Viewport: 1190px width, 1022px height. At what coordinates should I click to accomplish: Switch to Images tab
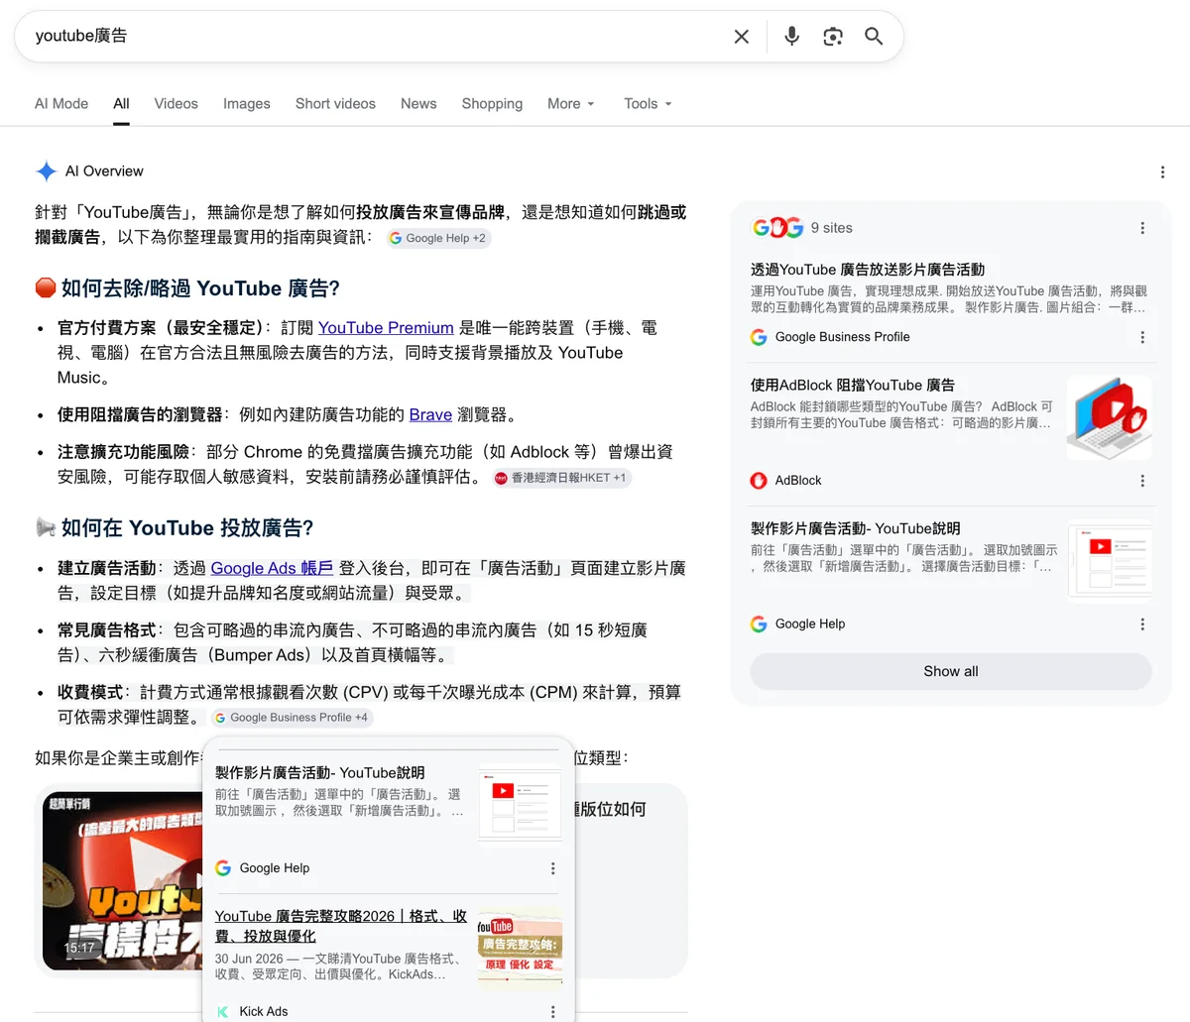pos(247,104)
